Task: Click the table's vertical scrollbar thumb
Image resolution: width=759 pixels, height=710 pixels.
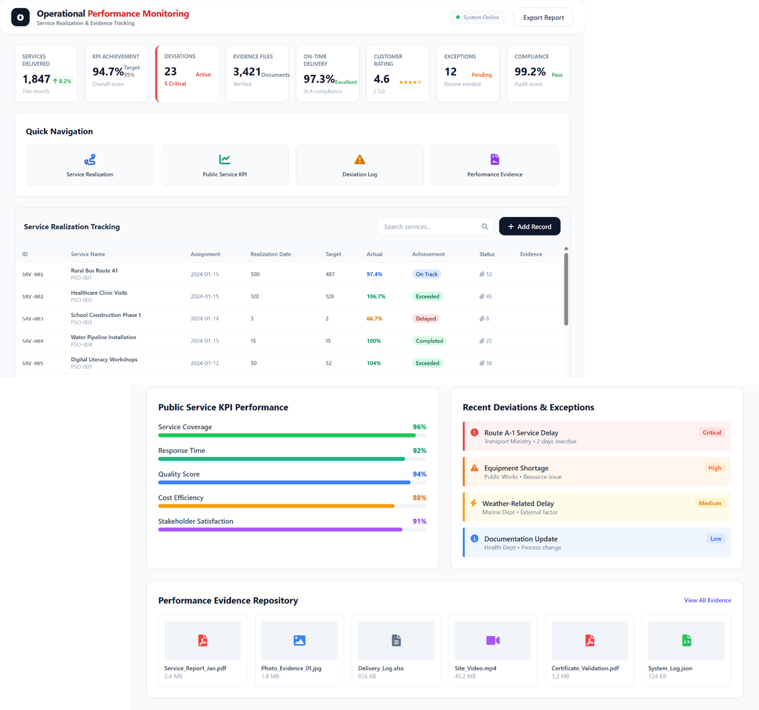Action: click(566, 289)
